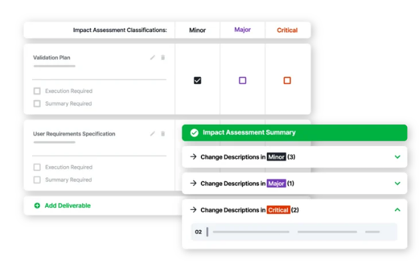Click trash icon for User Requirements Specification

point(163,134)
